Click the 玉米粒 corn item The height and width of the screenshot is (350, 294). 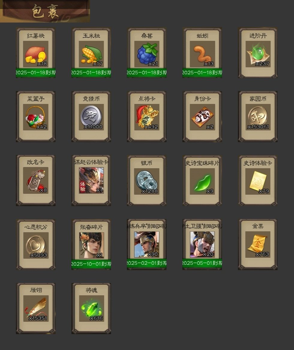(91, 53)
